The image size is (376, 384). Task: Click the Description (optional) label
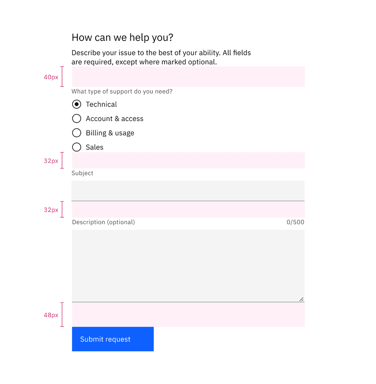103,222
